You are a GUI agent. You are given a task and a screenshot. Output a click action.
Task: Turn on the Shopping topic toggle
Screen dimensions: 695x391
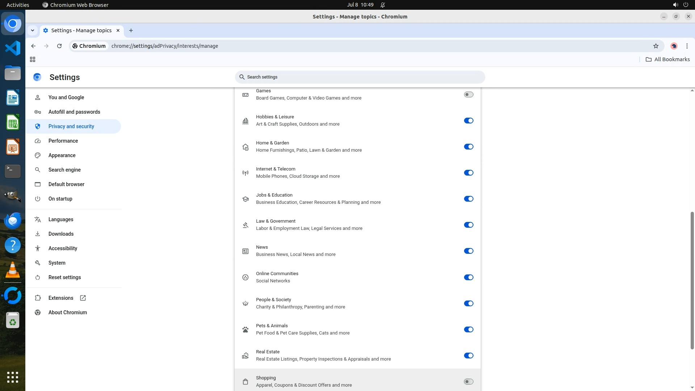click(468, 382)
